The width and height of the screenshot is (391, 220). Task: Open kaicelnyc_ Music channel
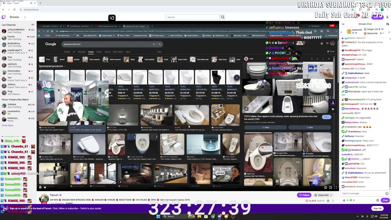[18, 119]
